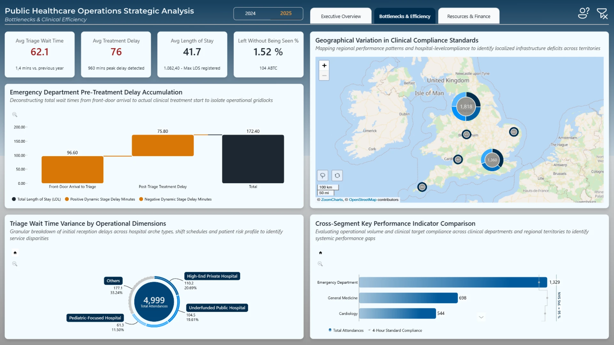Click the home icon in Triage Variance chart
Image resolution: width=614 pixels, height=345 pixels.
15,253
